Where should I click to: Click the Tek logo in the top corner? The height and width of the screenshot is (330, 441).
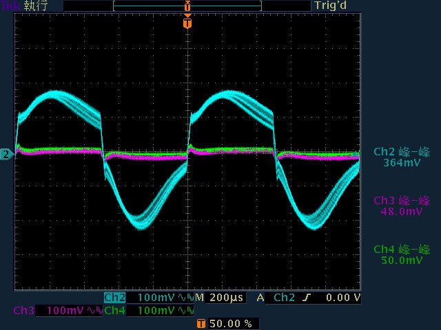click(x=10, y=5)
